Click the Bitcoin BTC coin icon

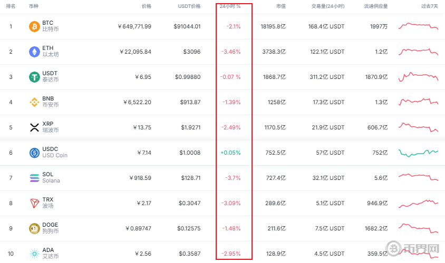[x=34, y=26]
